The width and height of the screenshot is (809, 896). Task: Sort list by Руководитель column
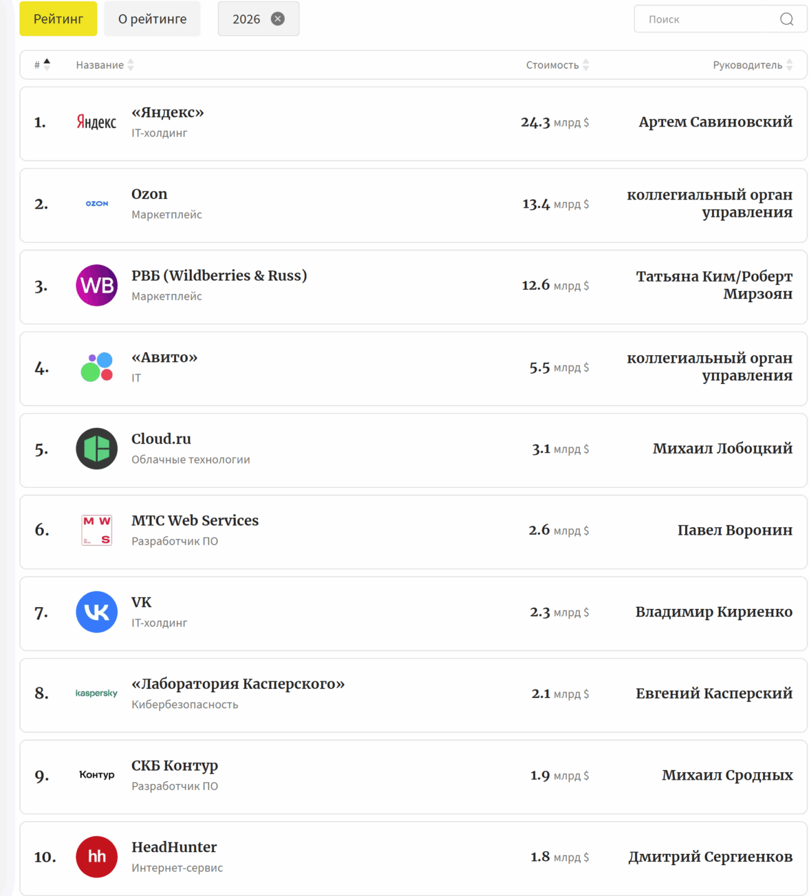click(x=753, y=65)
